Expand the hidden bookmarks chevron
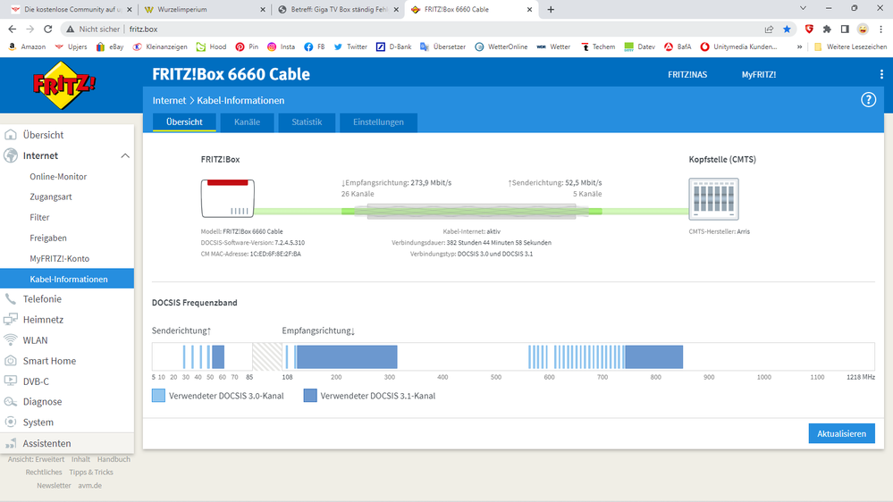Viewport: 893px width, 502px height. click(x=800, y=46)
